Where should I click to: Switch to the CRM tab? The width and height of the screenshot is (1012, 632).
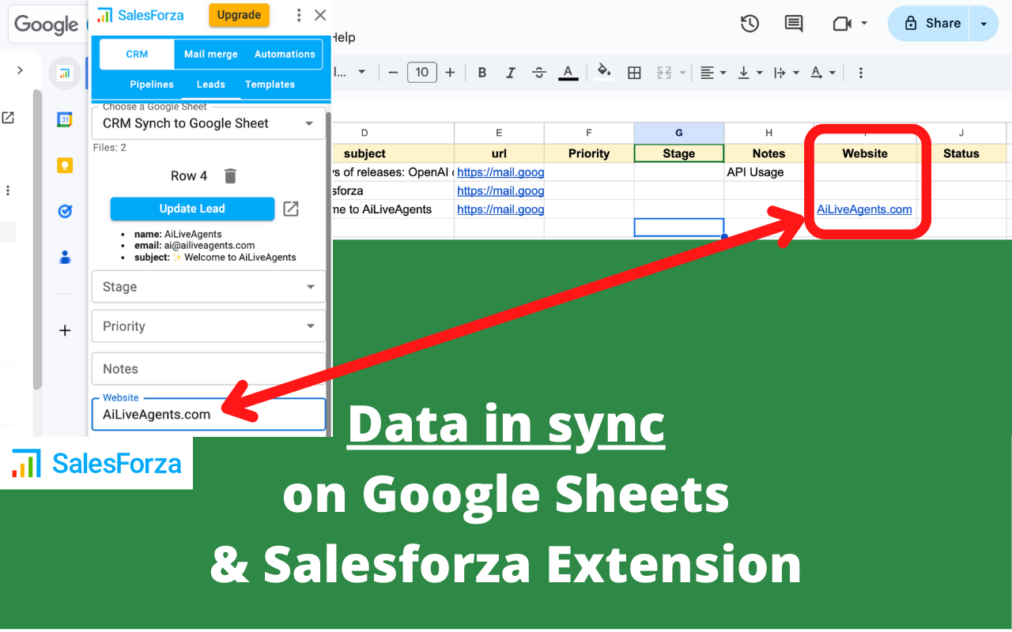point(137,55)
